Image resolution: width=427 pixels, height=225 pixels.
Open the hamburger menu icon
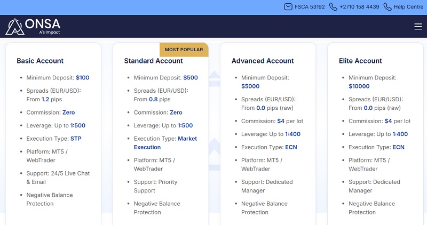click(418, 27)
